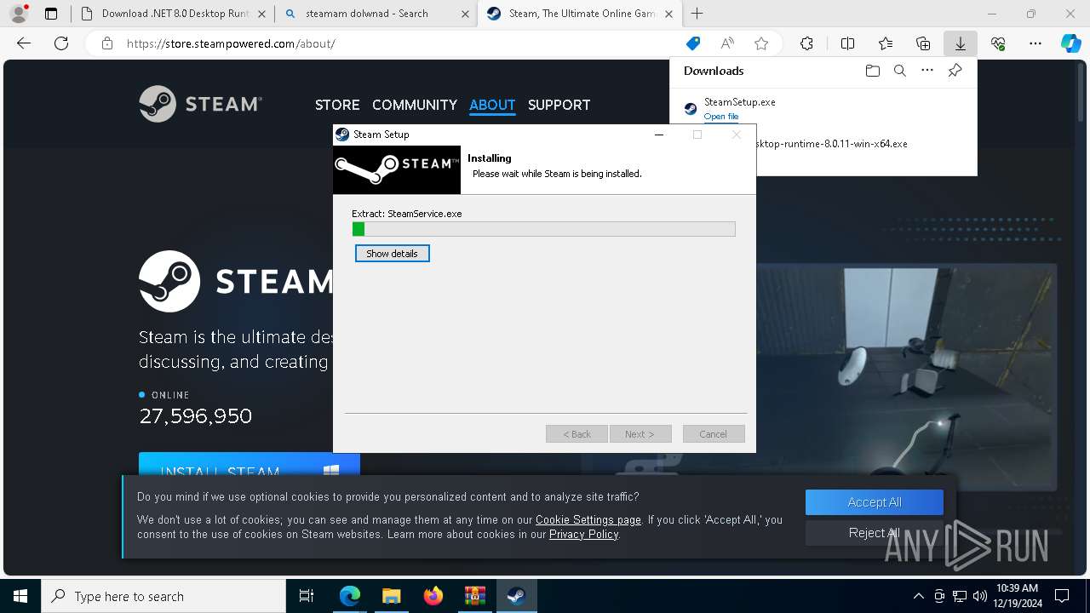
Task: Click the online count 27,596,950
Action: tap(196, 416)
